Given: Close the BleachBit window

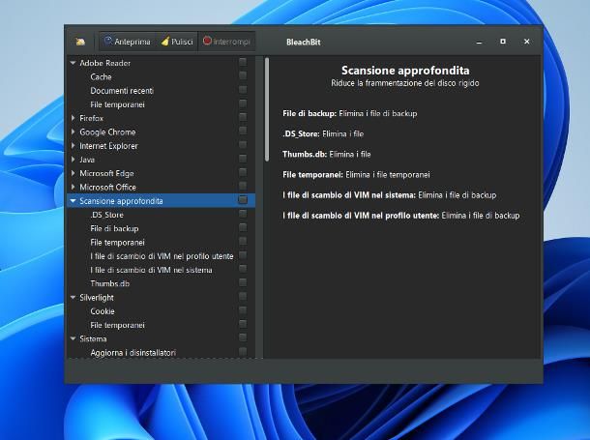Looking at the screenshot, I should [527, 42].
